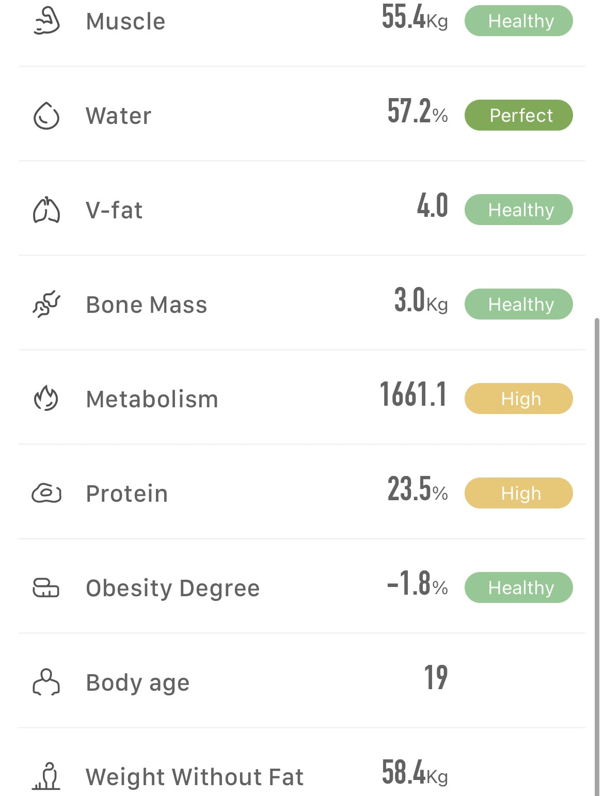Tap the Protein meat icon
The height and width of the screenshot is (796, 604).
46,493
